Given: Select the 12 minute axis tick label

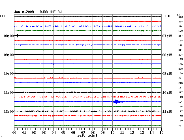Looking at the screenshot, I should coord(132,133).
